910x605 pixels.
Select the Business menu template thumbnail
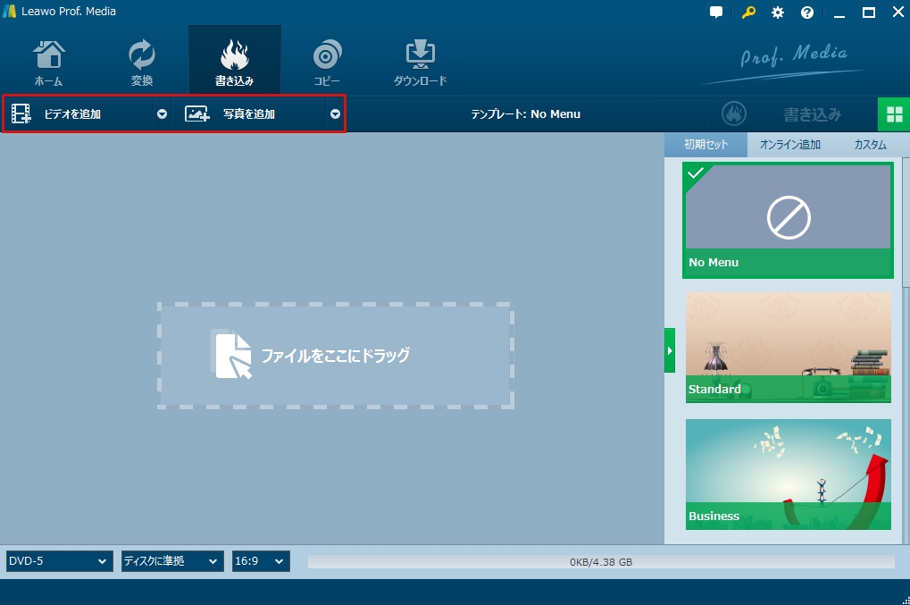788,474
